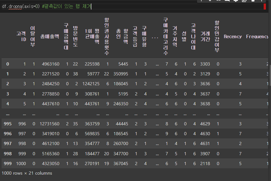Image resolution: width=271 pixels, height=181 pixels.
Task: Click the discount amount cell 44445
Action: point(122,124)
